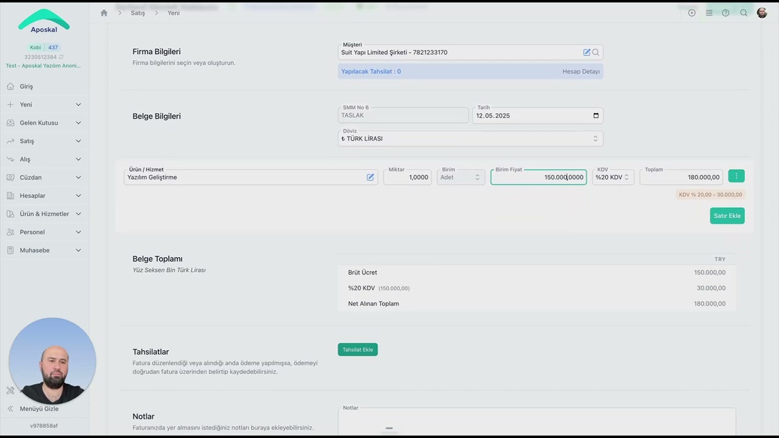Click the Aposkal logo
This screenshot has height=438, width=779.
(44, 21)
